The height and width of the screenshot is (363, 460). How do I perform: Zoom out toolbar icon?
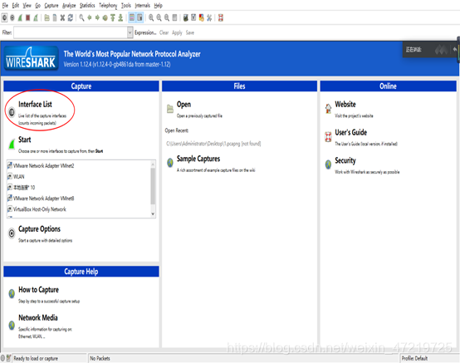[x=159, y=18]
